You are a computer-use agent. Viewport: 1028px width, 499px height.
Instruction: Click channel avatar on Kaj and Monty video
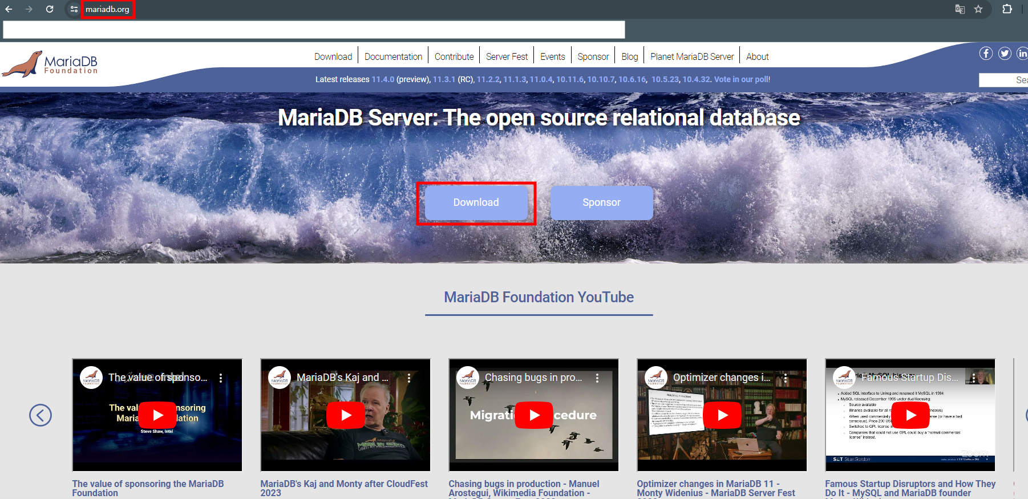click(x=280, y=378)
